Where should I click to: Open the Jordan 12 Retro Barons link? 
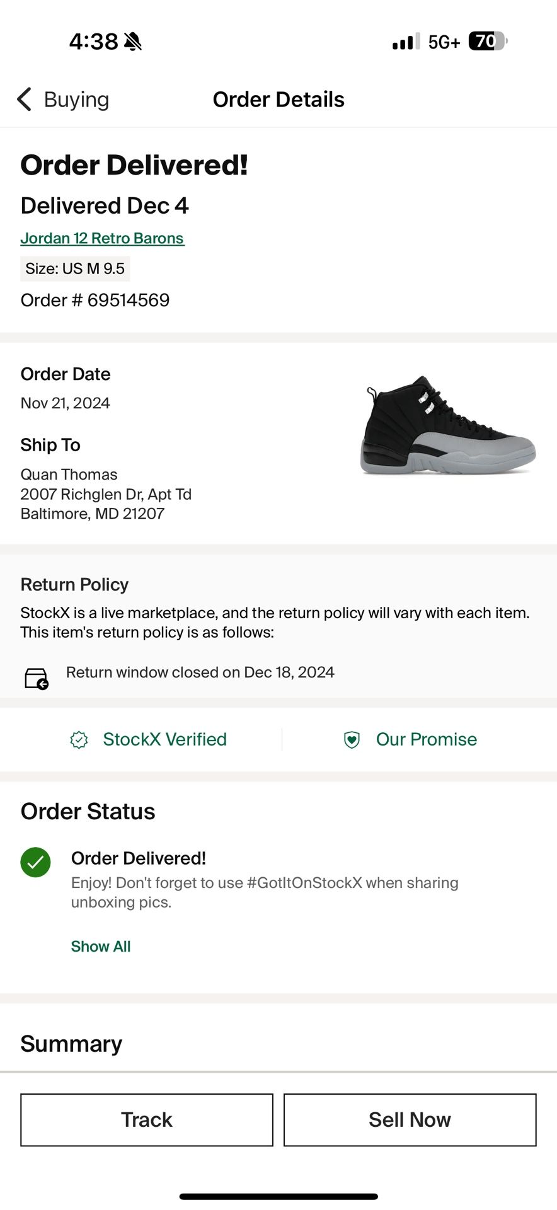point(102,238)
